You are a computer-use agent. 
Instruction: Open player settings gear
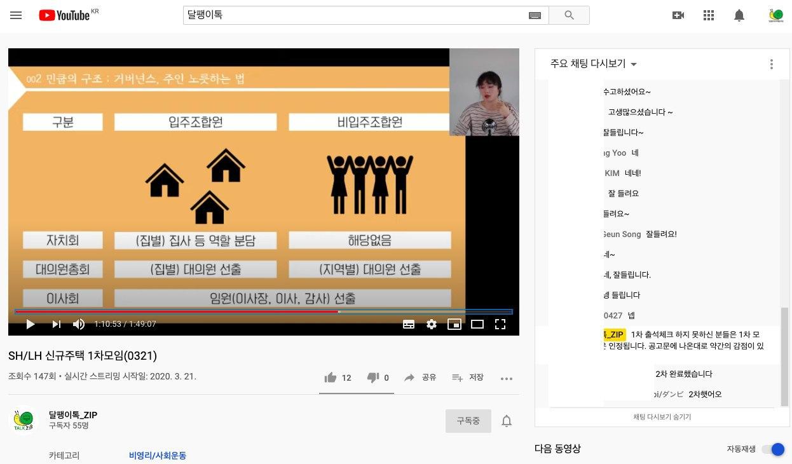coord(432,324)
